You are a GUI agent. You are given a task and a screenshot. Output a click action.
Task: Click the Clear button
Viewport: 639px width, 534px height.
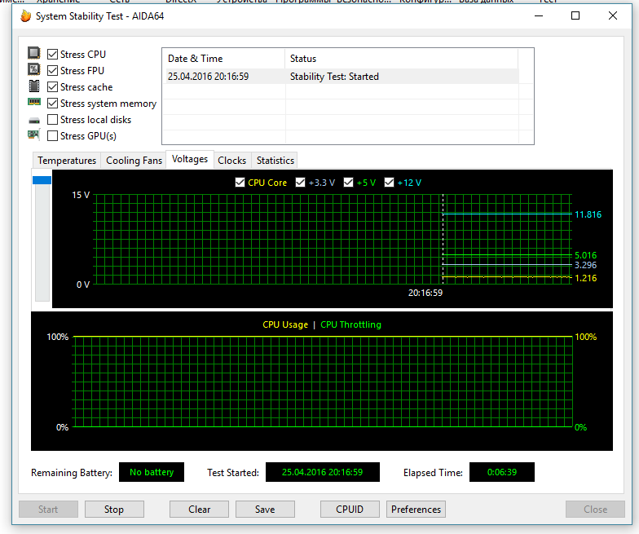point(199,509)
